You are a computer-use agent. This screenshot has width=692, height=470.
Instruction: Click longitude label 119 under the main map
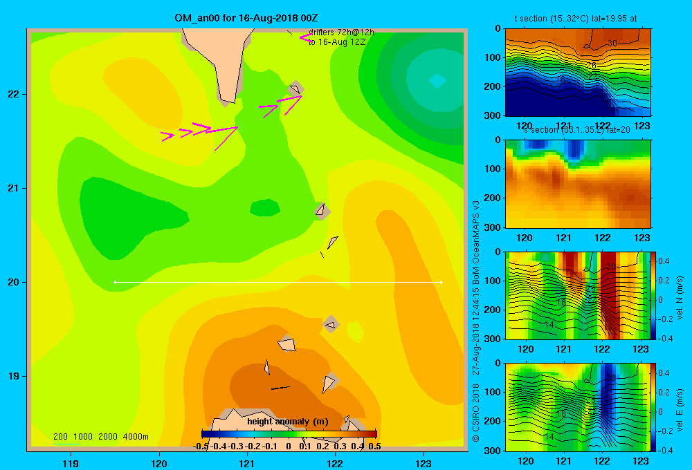tap(71, 463)
